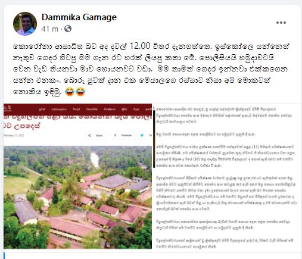Select the third maroon navigation menu item
302x259 pixels.
76,109
